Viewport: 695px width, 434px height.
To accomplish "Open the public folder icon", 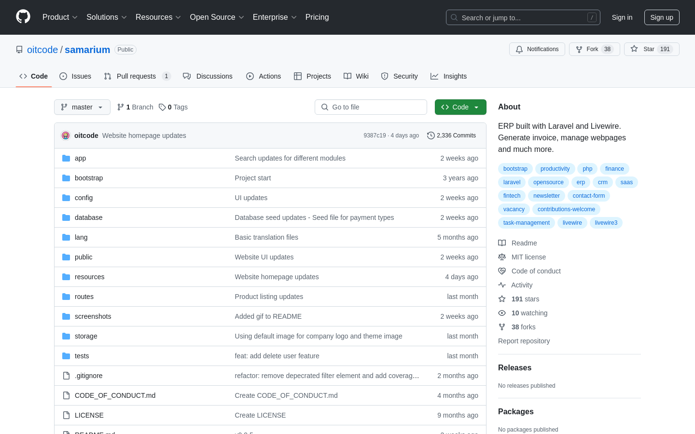I will (66, 257).
